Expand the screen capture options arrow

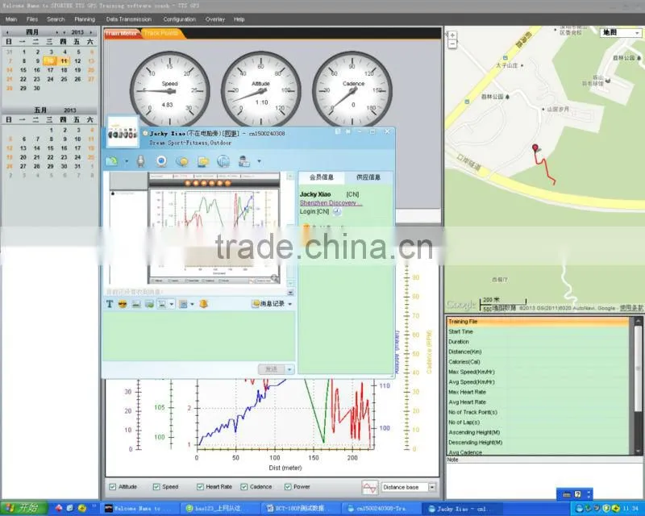tap(172, 304)
